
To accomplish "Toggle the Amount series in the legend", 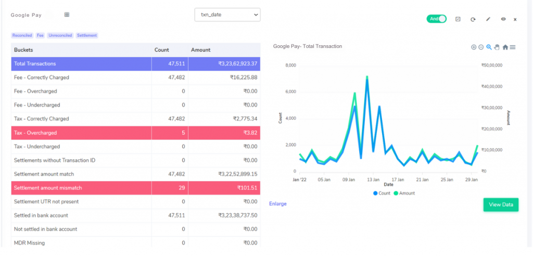I will (404, 193).
